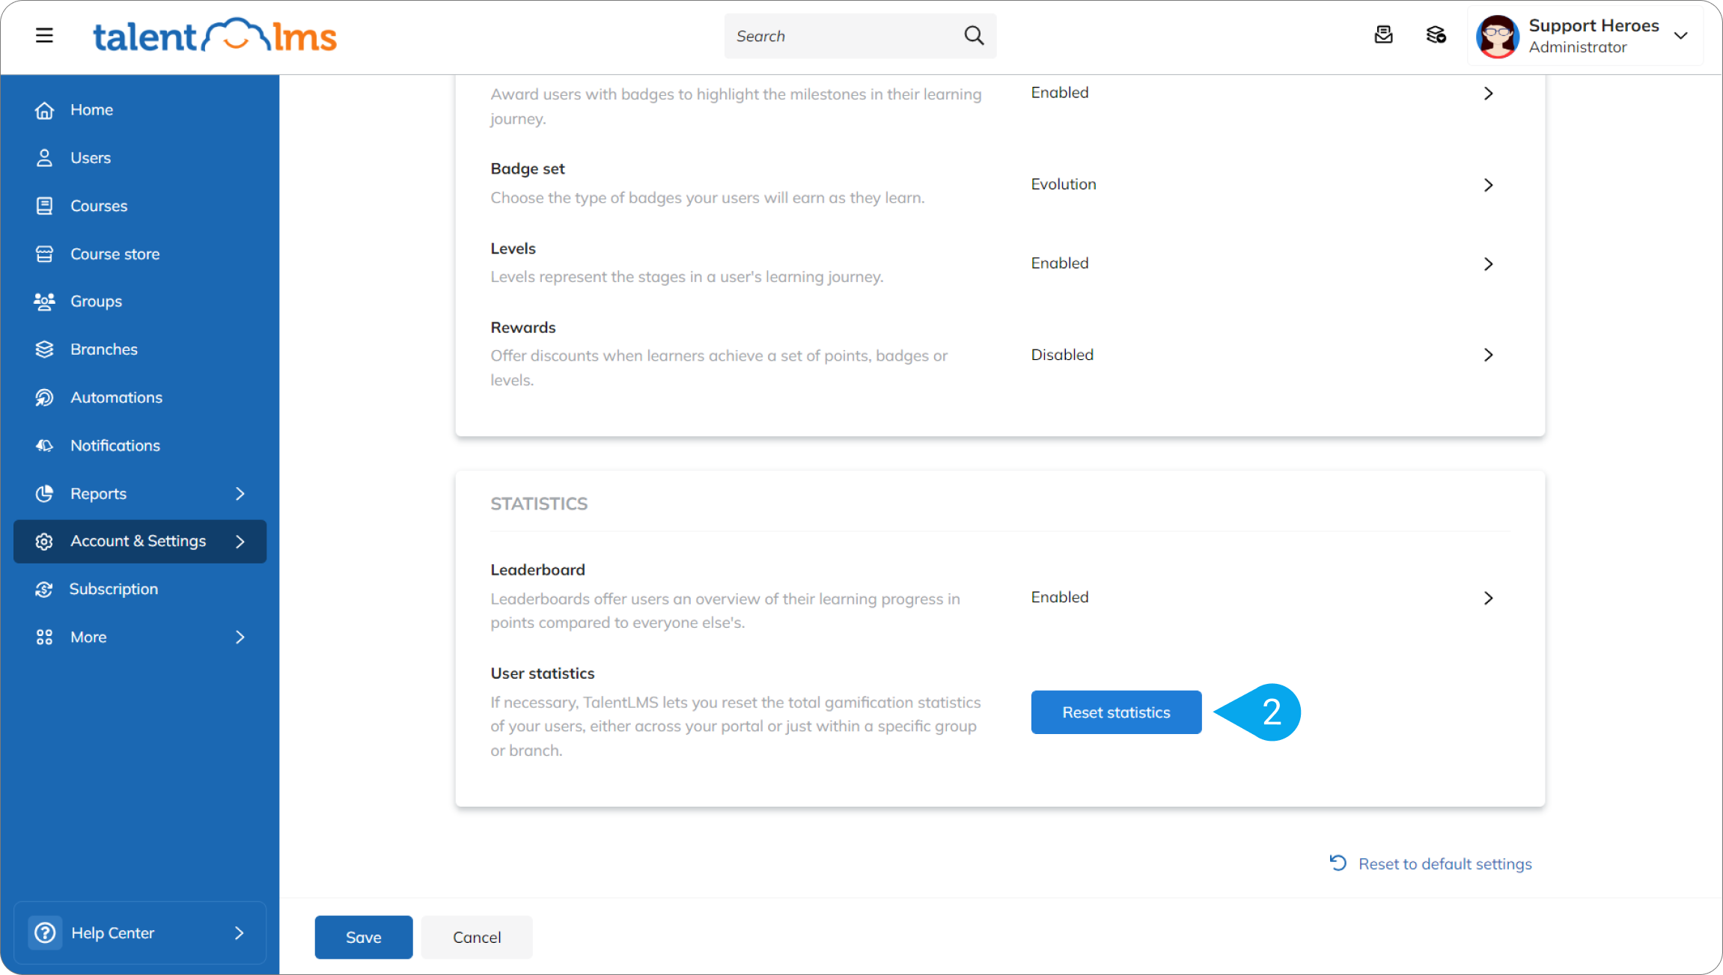Open Leaderboard setting chevron
This screenshot has height=975, width=1723.
coord(1488,598)
